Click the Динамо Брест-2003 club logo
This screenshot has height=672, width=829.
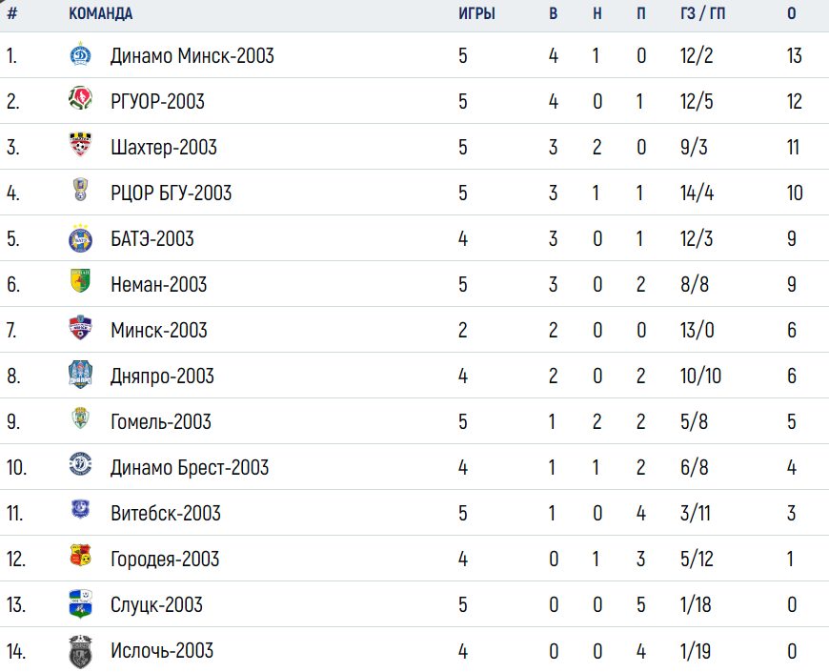click(x=80, y=465)
